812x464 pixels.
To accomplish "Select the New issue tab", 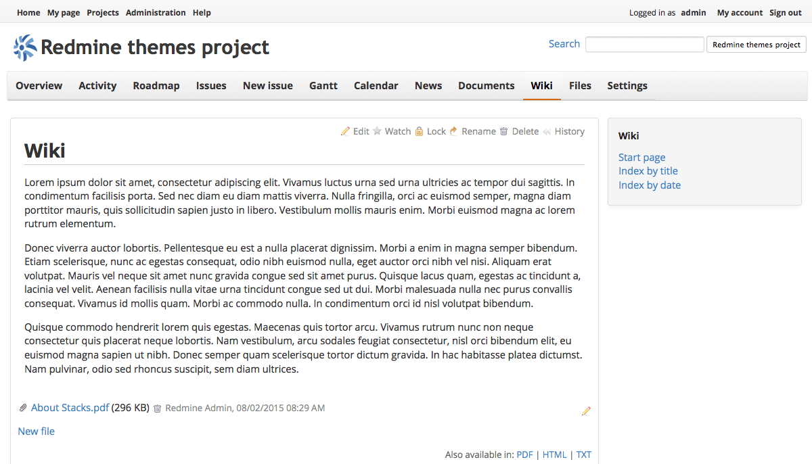I will 268,86.
